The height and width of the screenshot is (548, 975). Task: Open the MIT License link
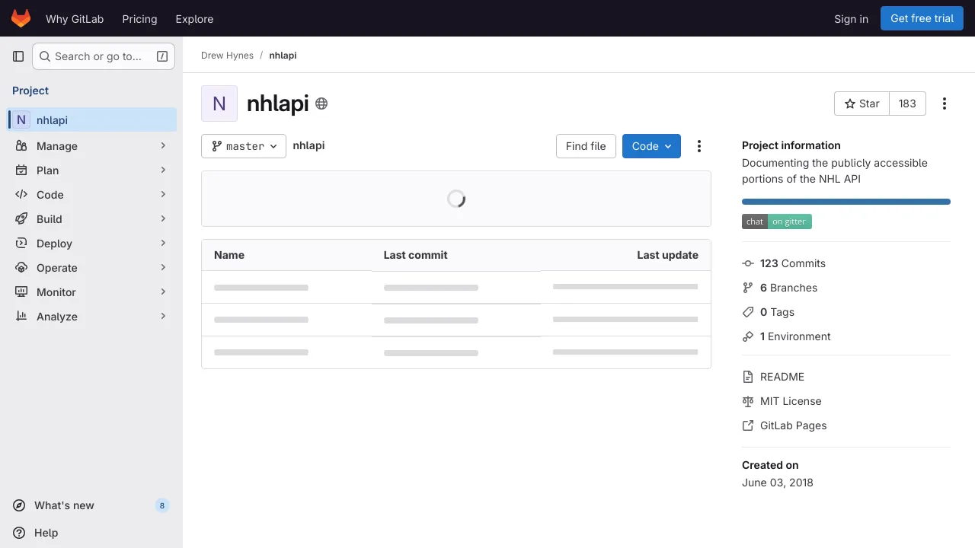(791, 401)
